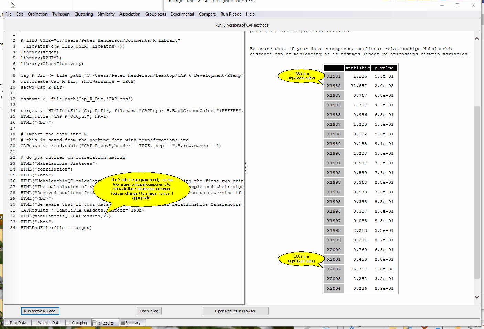Open the Experimental menu

[x=182, y=14]
